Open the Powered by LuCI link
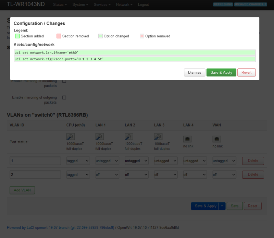Screen dimensions: 274x238 click(61, 227)
